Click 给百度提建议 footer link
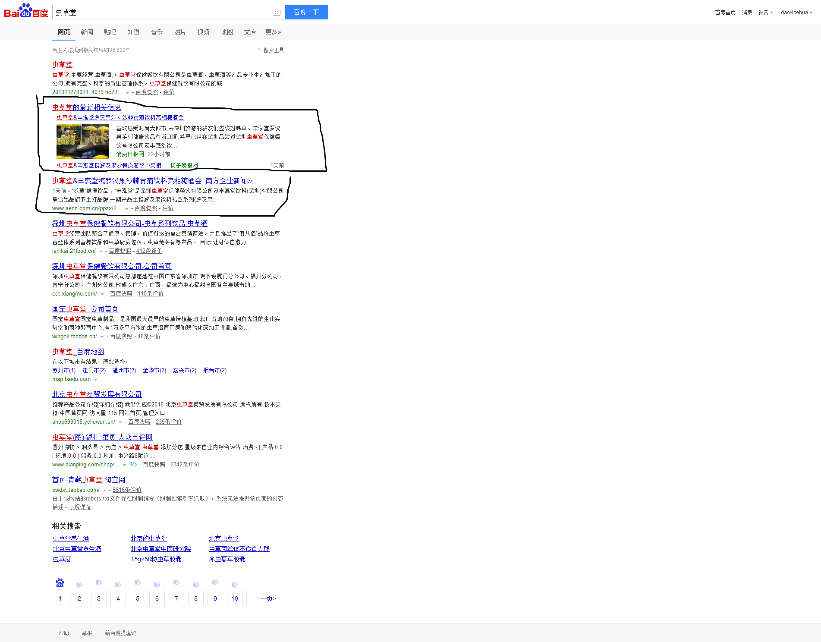The height and width of the screenshot is (642, 821). 121,633
